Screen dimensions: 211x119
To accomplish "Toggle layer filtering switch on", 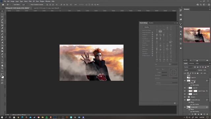I will tap(208, 67).
